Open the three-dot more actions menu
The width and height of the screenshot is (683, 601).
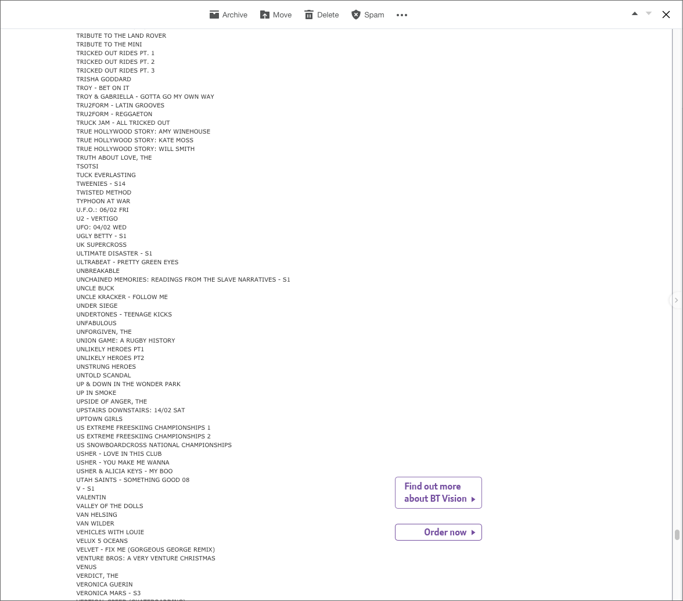(x=402, y=15)
